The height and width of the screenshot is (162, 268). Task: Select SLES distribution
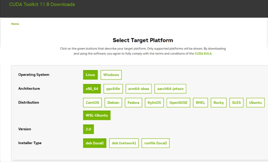236,103
